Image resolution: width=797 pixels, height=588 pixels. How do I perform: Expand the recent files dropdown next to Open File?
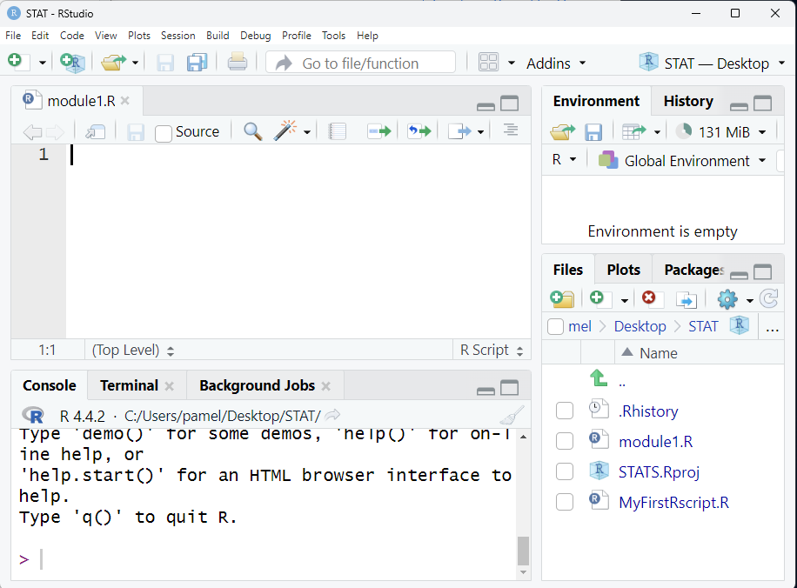click(135, 63)
